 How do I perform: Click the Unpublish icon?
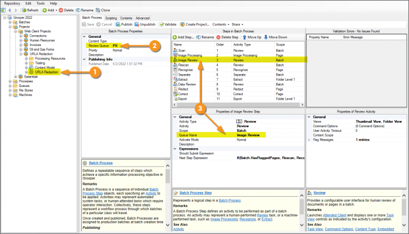[137, 24]
